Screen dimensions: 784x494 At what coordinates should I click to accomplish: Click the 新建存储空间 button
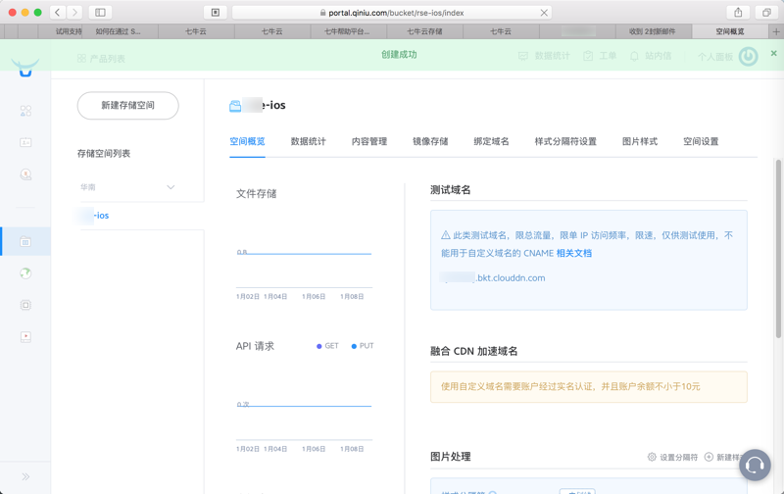click(127, 106)
